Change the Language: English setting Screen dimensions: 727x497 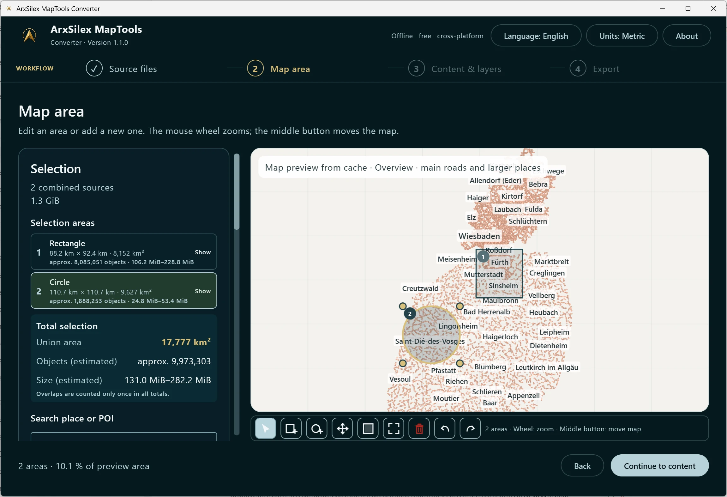[536, 36]
